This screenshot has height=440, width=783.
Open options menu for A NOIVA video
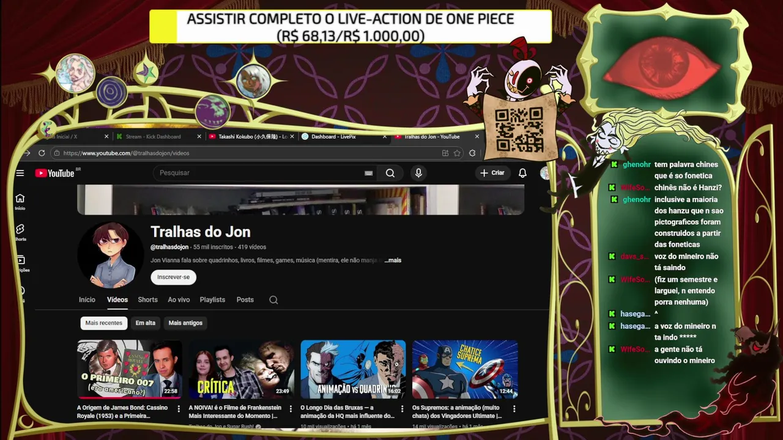click(x=291, y=409)
